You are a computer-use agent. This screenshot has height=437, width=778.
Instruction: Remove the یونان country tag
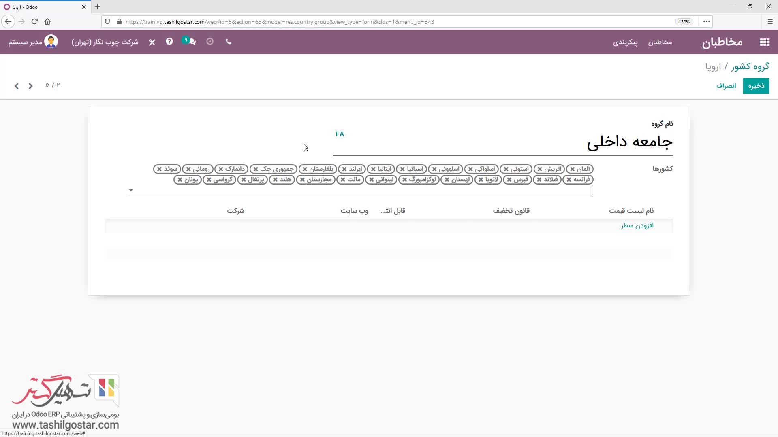(180, 180)
